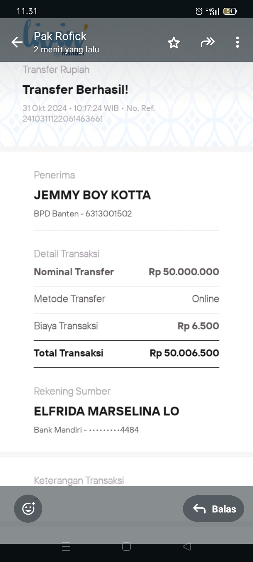Image resolution: width=253 pixels, height=562 pixels.
Task: Open the three-dot more options menu
Action: click(238, 42)
